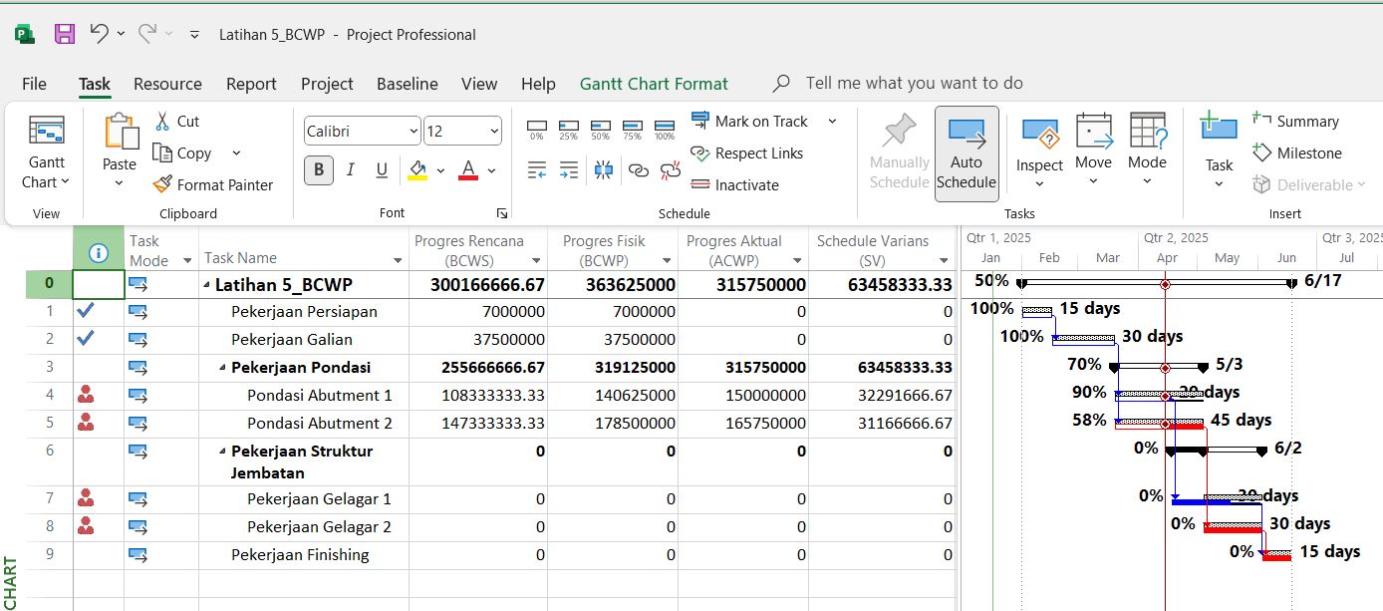Open the Calibri font name dropdown

[414, 131]
